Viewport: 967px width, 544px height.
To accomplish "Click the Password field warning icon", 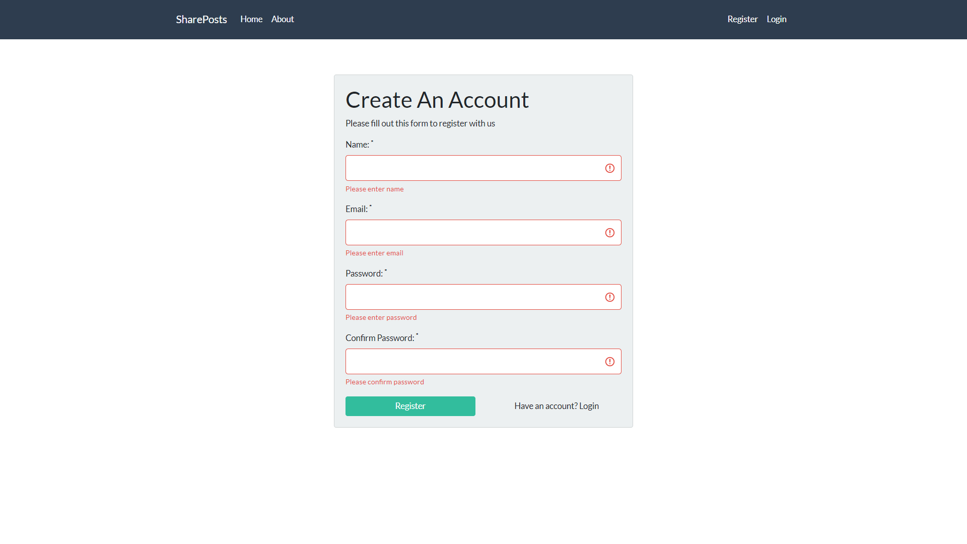I will coord(609,297).
